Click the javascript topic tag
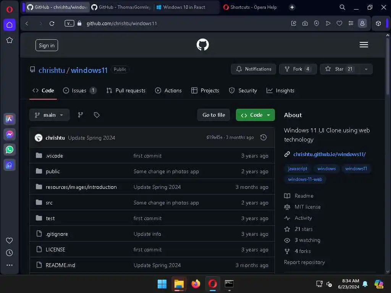The width and height of the screenshot is (391, 293). coord(297,169)
